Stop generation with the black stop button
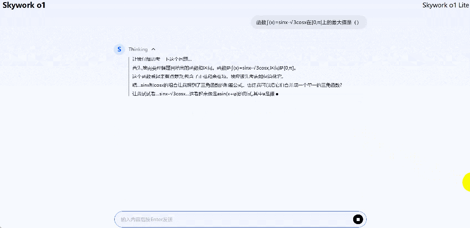The width and height of the screenshot is (470, 228). tap(358, 219)
